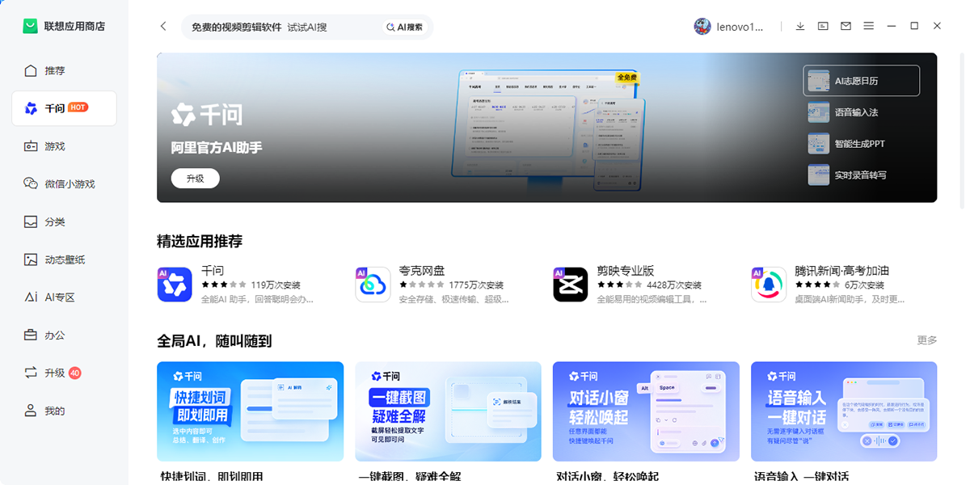Click the Ai icon beside AI专区
The image size is (970, 485).
(31, 297)
